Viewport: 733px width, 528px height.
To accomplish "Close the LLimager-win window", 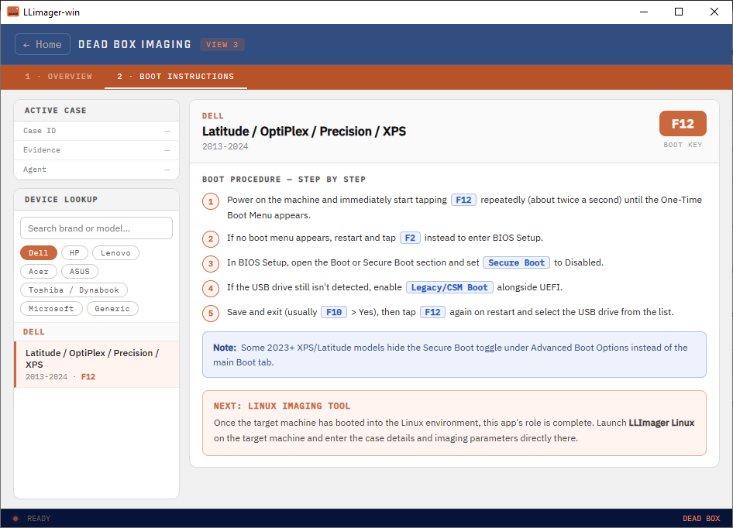I will click(x=714, y=12).
